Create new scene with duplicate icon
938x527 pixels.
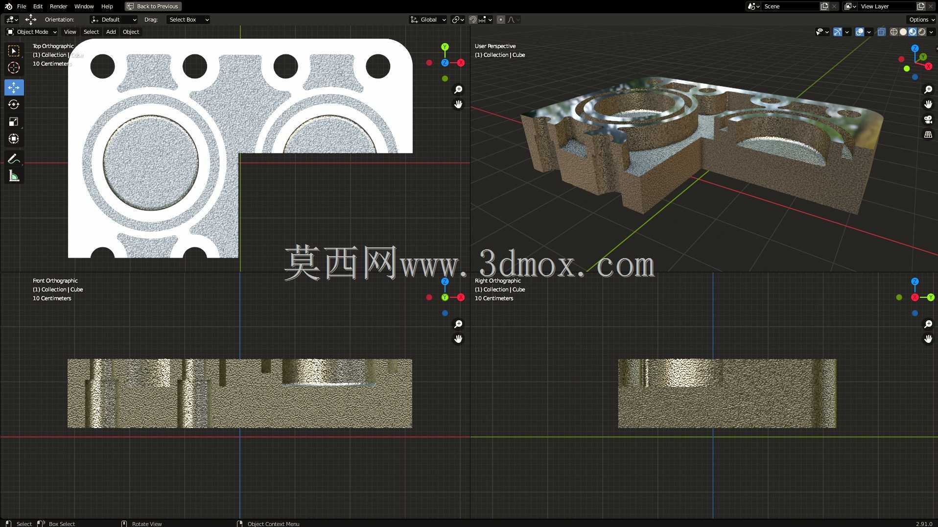tap(824, 6)
